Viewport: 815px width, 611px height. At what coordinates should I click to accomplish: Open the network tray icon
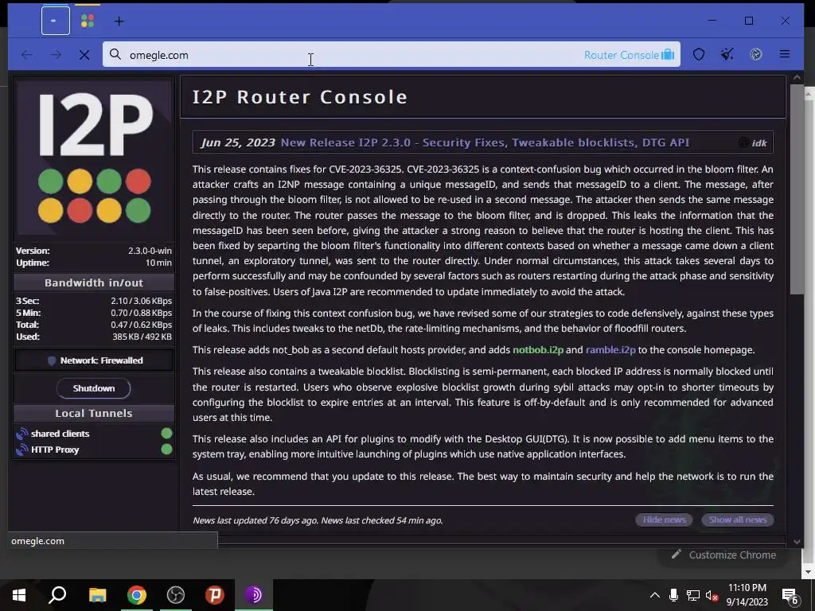coord(693,595)
